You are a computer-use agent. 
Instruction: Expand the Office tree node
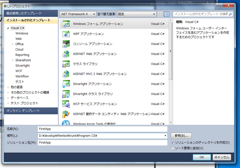(x=13, y=44)
